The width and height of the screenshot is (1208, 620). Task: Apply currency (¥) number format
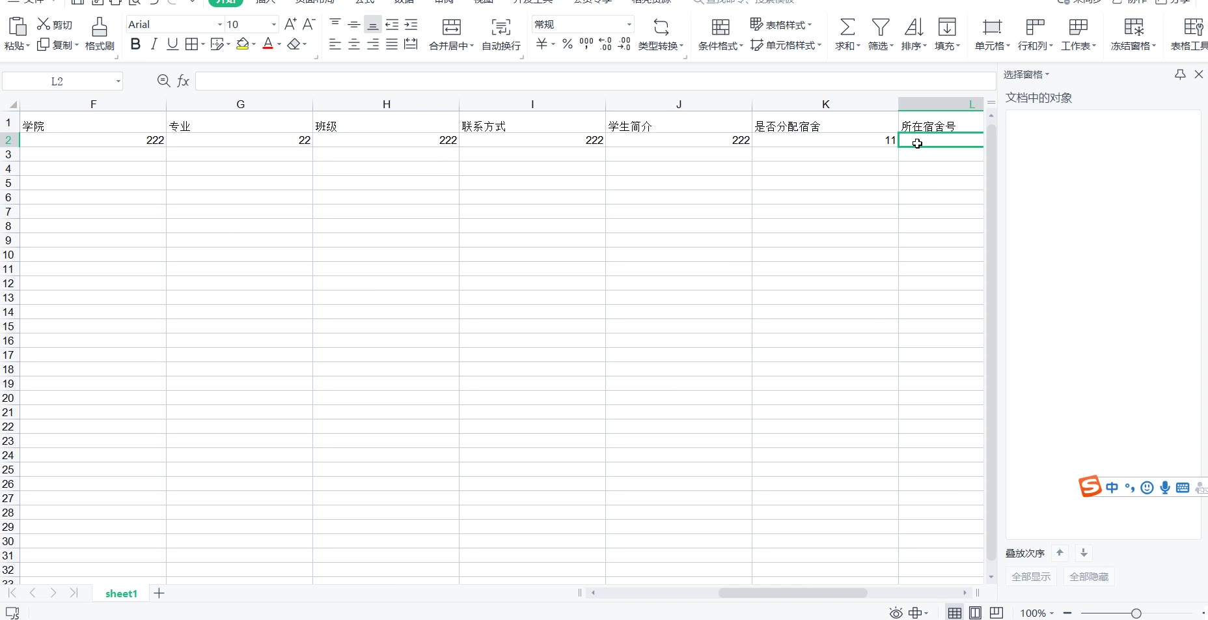click(x=542, y=44)
